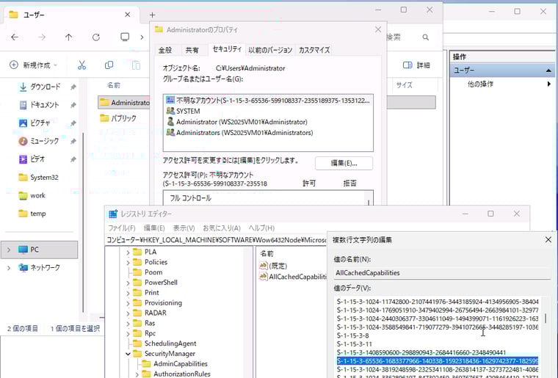Collapse ユーザー section in 操作 pane

pyautogui.click(x=548, y=70)
